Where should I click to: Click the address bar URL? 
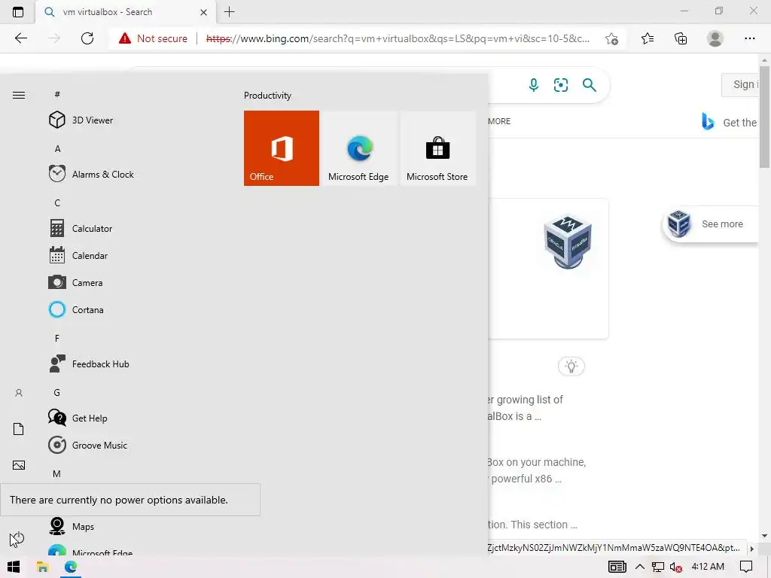tap(398, 38)
